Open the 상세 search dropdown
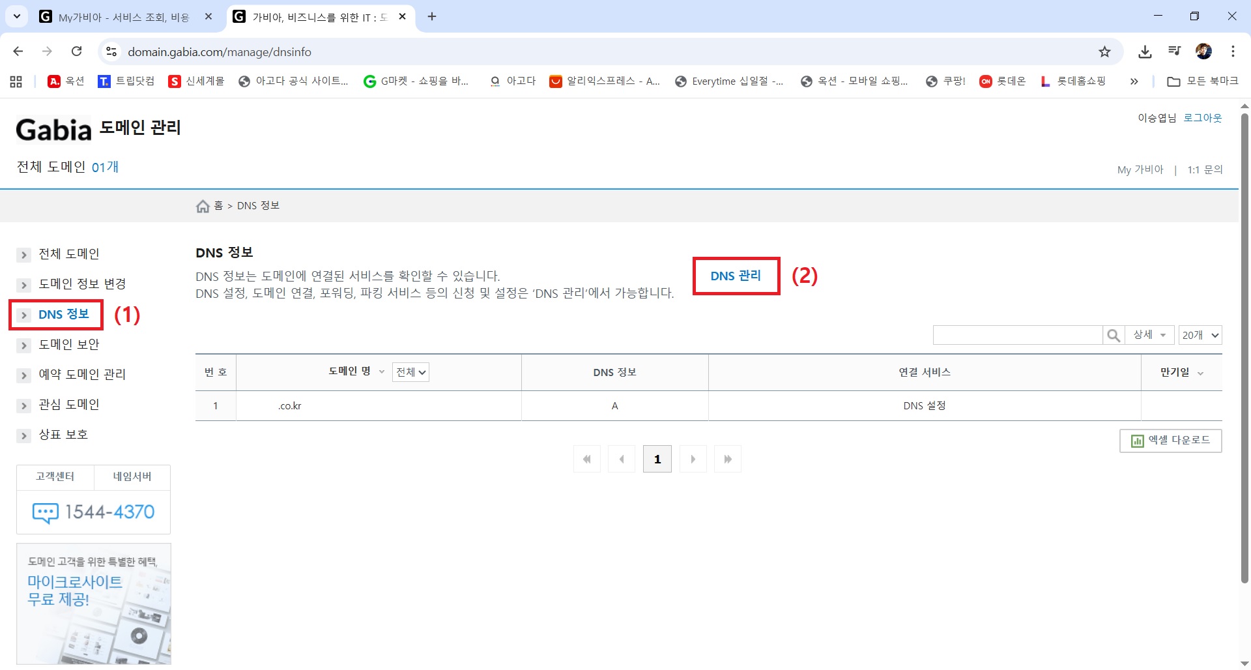The width and height of the screenshot is (1251, 670). tap(1149, 335)
